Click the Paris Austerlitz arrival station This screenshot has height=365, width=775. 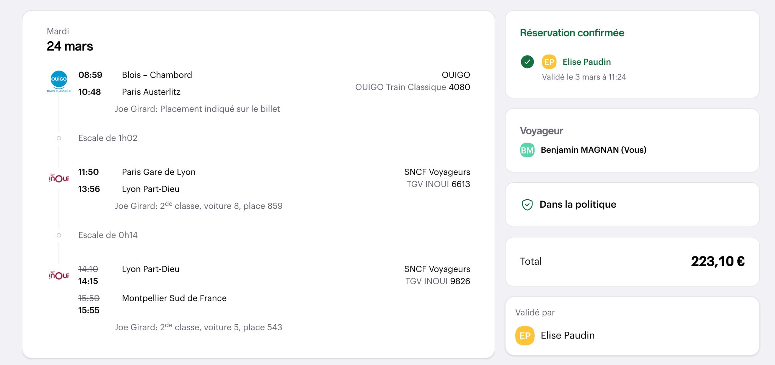click(x=151, y=92)
